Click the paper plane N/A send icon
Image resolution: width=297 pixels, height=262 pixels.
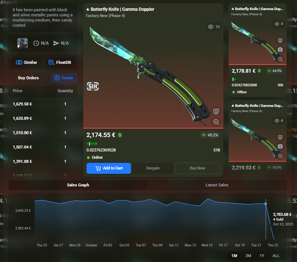click(x=56, y=43)
